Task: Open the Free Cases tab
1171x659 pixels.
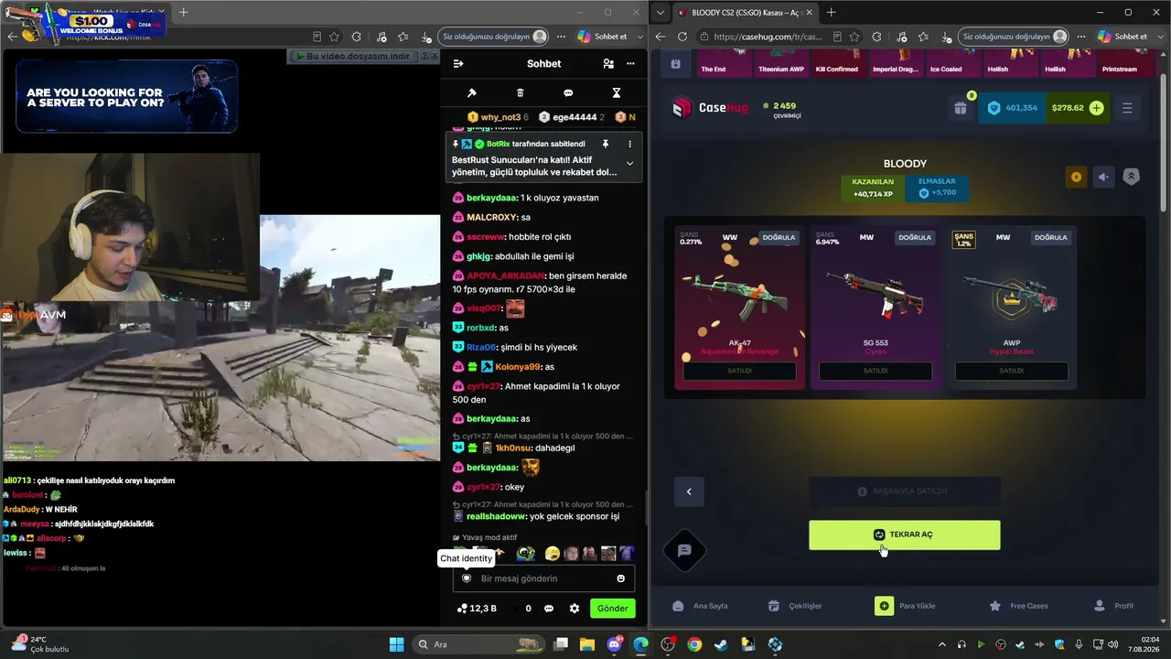Action: 1018,606
